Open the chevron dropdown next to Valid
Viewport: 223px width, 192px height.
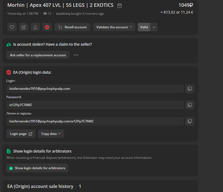[x=154, y=27]
